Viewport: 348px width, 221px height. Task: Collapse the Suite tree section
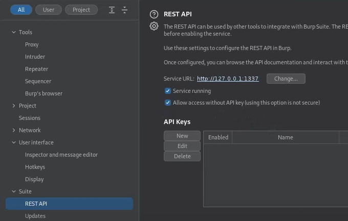click(x=14, y=191)
